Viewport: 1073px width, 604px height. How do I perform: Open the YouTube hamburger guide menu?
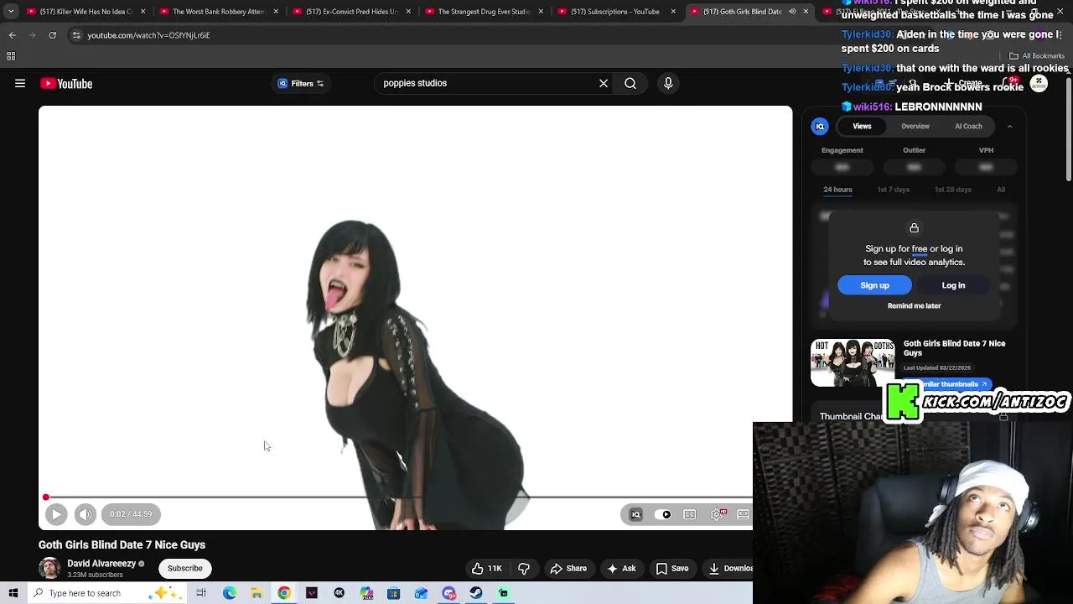click(x=20, y=83)
